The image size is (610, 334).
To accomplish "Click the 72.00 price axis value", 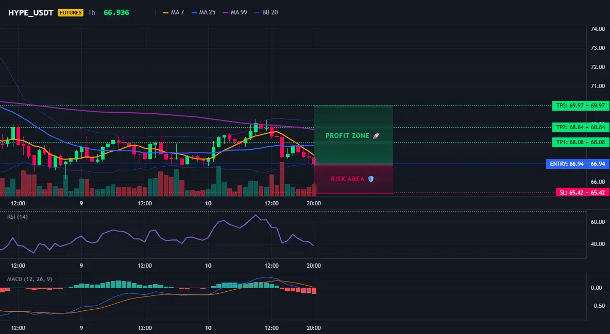I will pos(598,67).
